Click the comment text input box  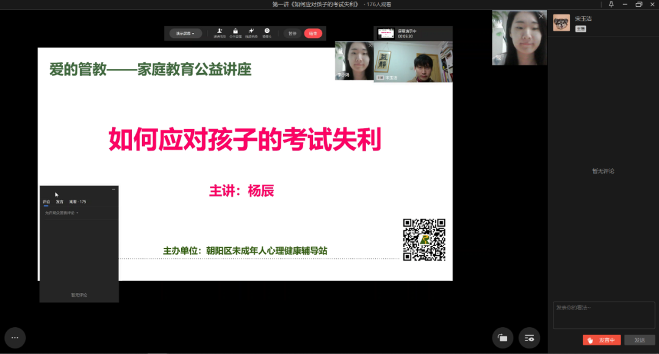click(603, 315)
